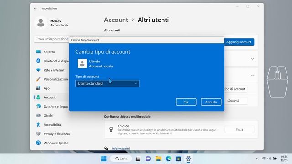Click the Accessibilità figure icon

[38, 124]
